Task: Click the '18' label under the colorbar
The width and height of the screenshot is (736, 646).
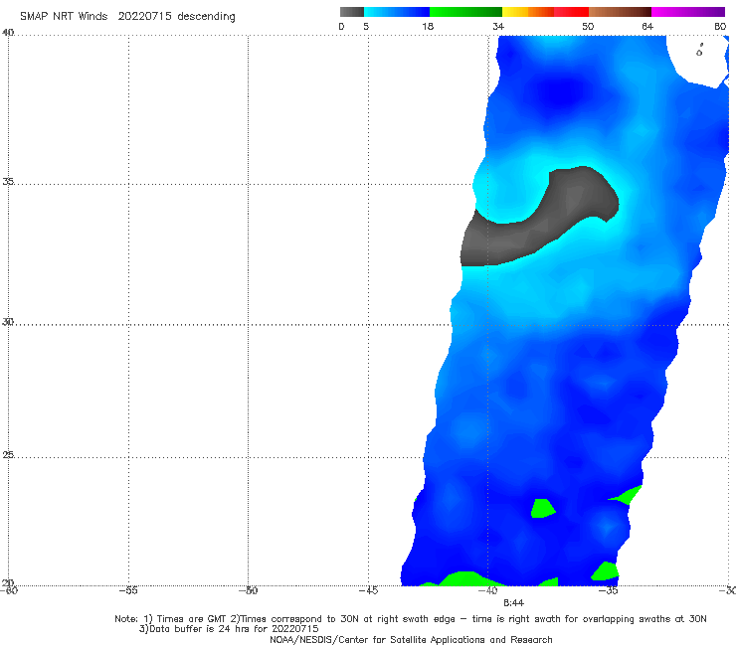Action: [428, 27]
